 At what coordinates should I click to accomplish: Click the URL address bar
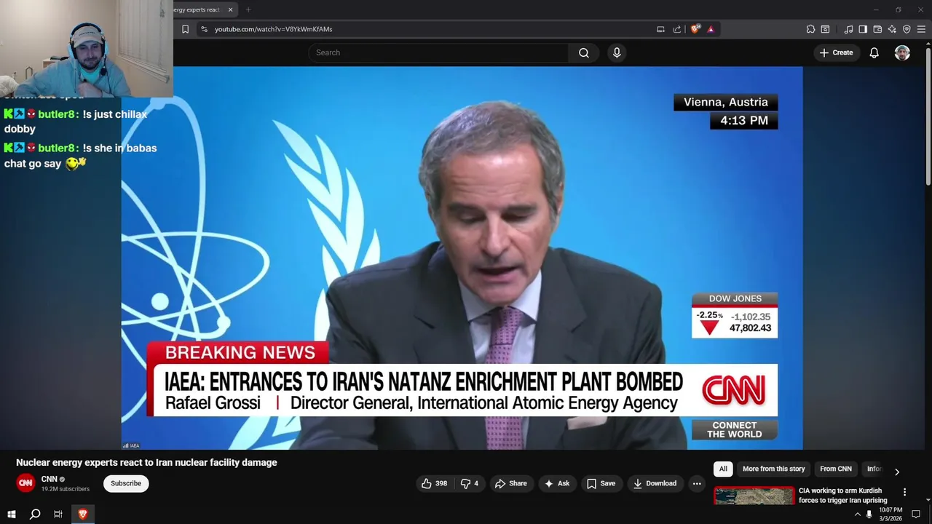pos(430,29)
